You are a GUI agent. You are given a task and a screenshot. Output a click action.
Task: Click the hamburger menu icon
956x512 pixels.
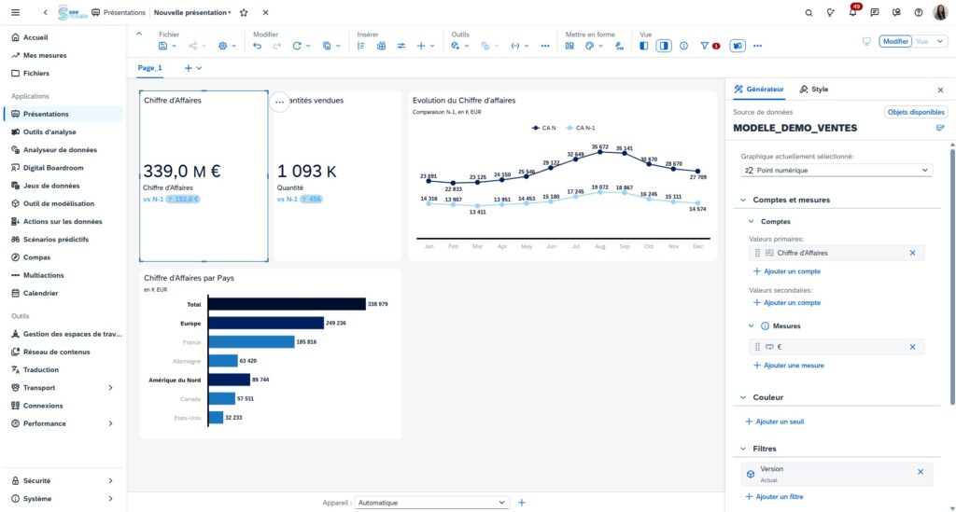tap(15, 13)
